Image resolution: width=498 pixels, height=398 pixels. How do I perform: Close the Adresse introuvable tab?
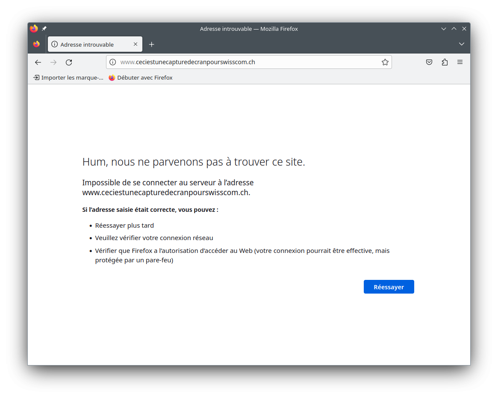[136, 44]
